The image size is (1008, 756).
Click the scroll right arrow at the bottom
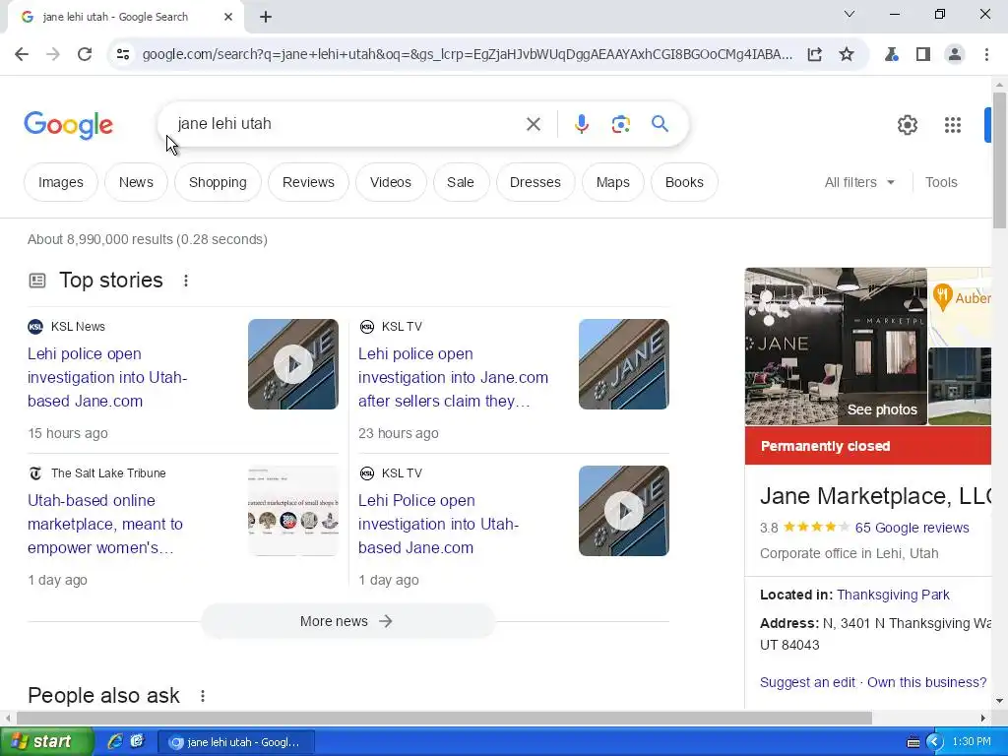[x=982, y=718]
